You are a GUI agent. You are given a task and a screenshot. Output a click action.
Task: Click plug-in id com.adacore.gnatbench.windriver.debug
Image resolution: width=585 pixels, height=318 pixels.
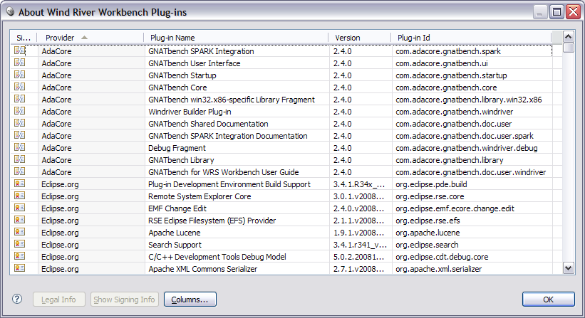pyautogui.click(x=467, y=148)
